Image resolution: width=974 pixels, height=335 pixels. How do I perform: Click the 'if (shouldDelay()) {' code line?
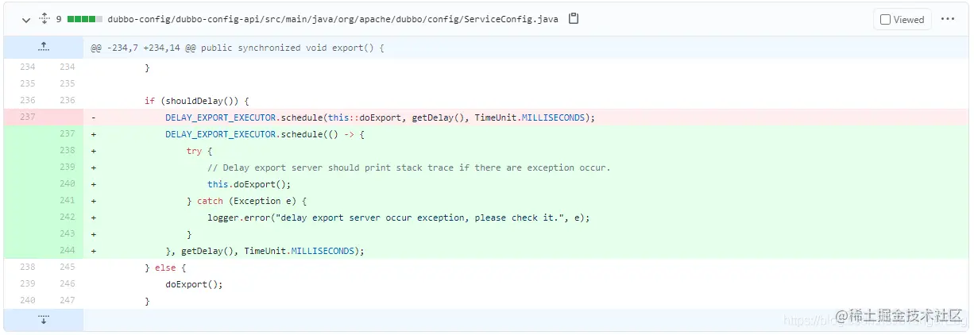[x=197, y=101]
